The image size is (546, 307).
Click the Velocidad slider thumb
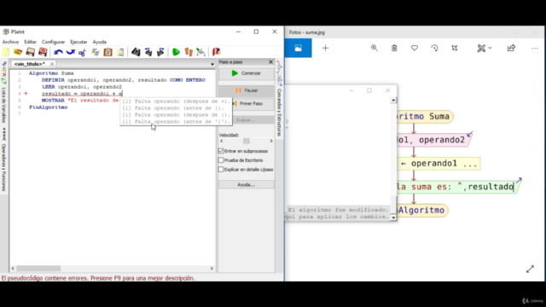coord(247,141)
